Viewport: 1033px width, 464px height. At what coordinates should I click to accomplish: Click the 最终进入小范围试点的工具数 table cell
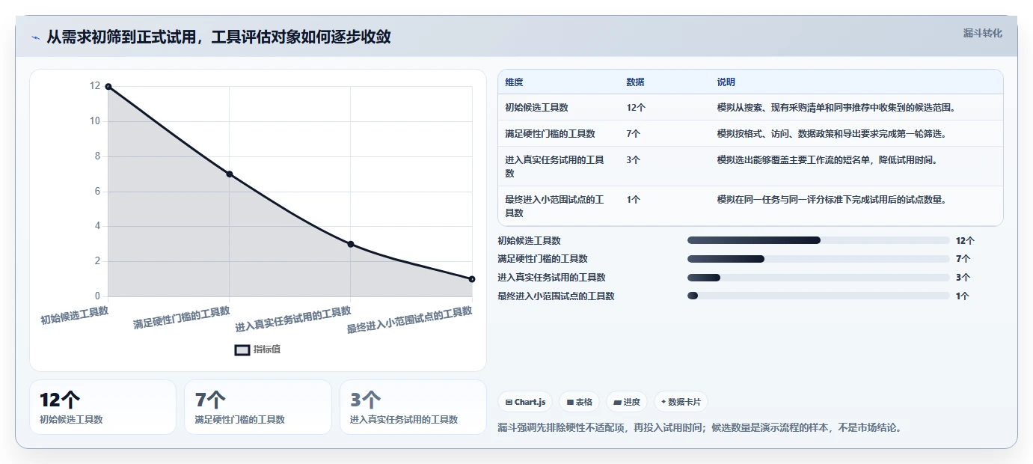coord(554,206)
